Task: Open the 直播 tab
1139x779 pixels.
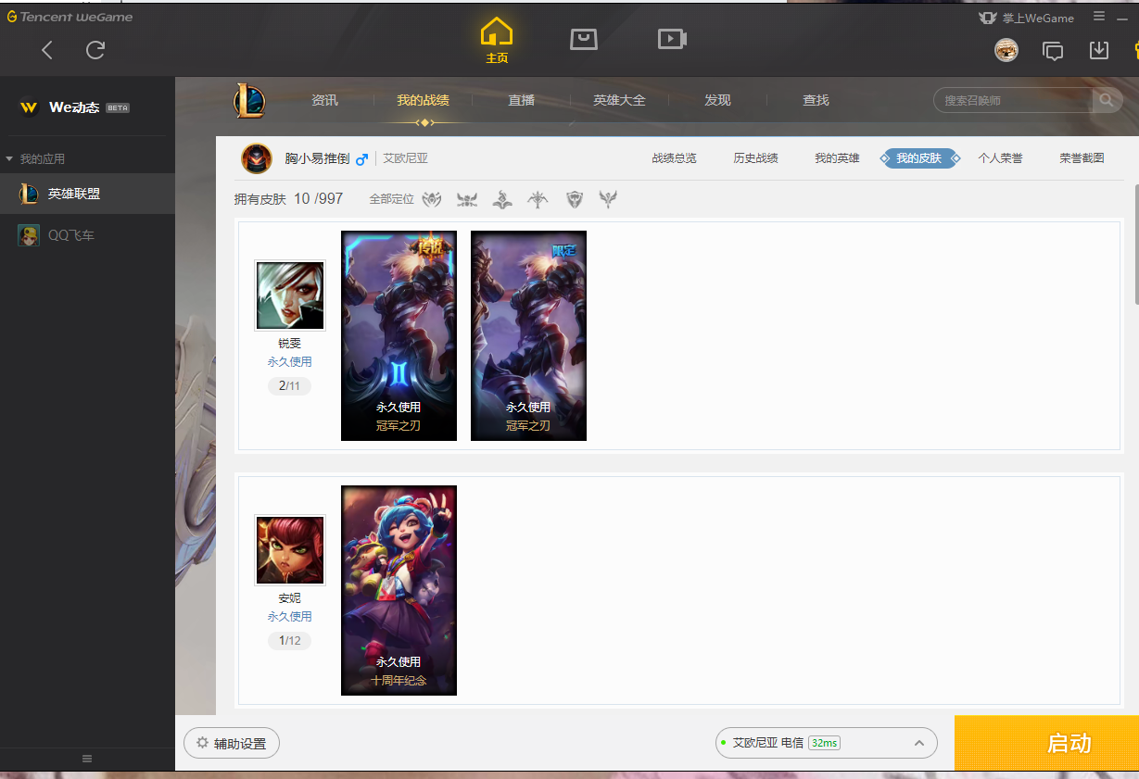Action: coord(521,100)
